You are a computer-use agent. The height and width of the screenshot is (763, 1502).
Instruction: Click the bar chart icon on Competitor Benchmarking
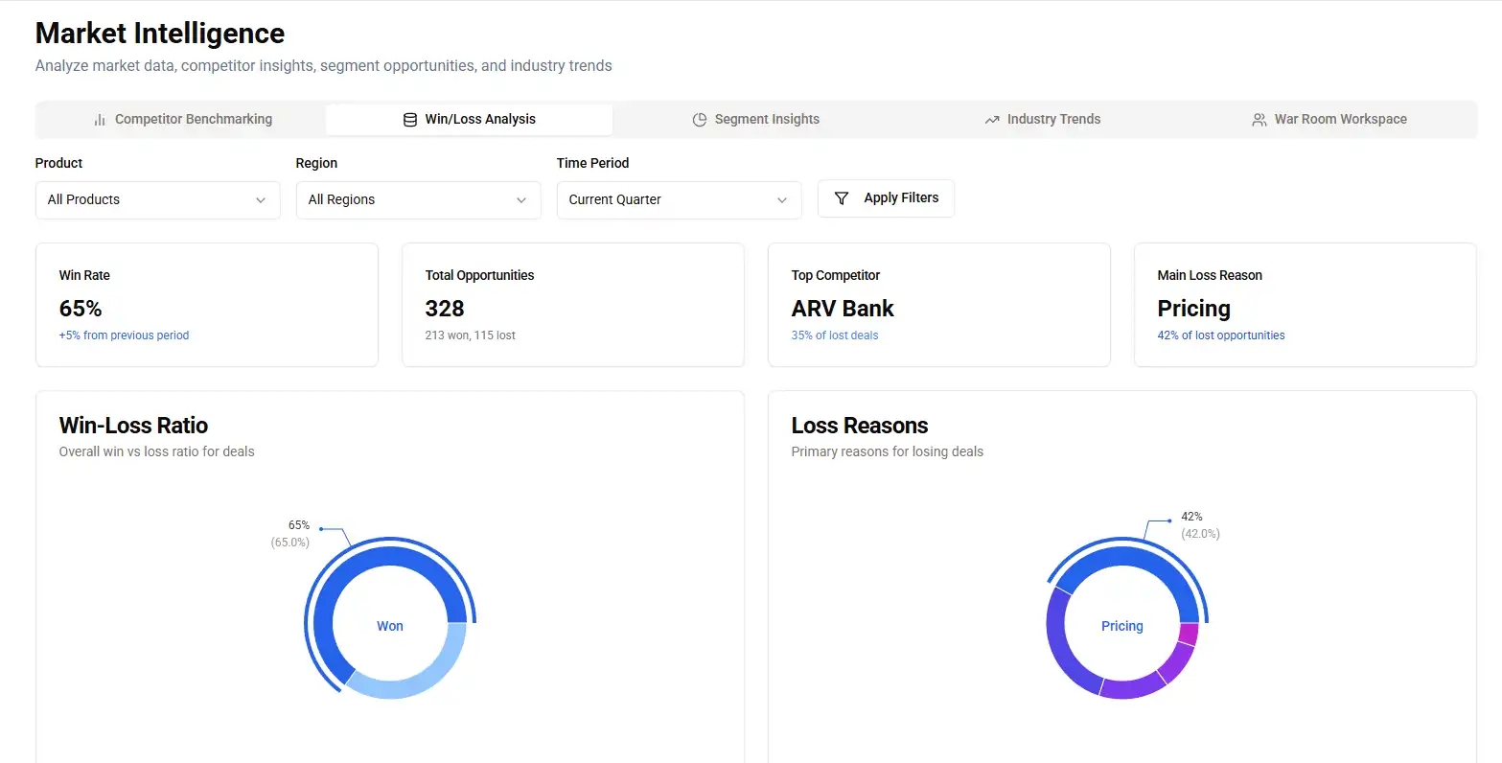coord(100,120)
